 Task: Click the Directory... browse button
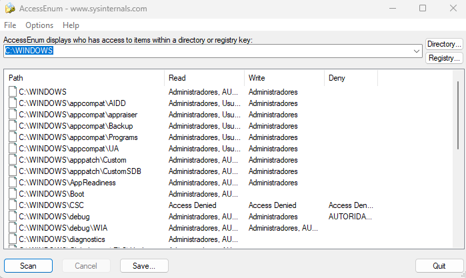pos(444,44)
